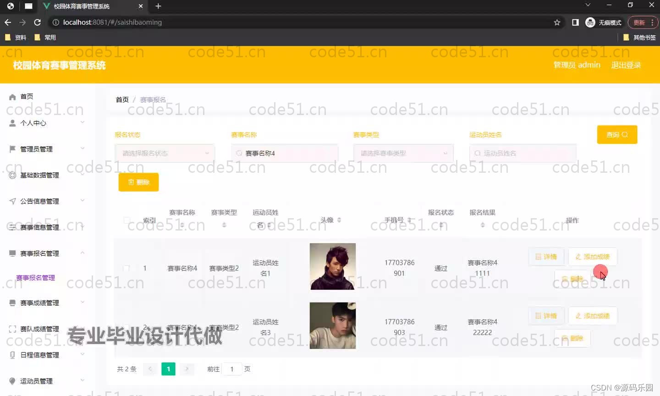Viewport: 660px width, 396px height.
Task: Click the 日程信息管理 sidebar icon
Action: pos(12,355)
